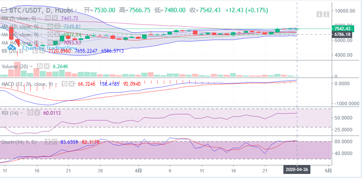362x178 pixels.
Task: Click the MA60 value 7053.53
Action: (x=72, y=42)
